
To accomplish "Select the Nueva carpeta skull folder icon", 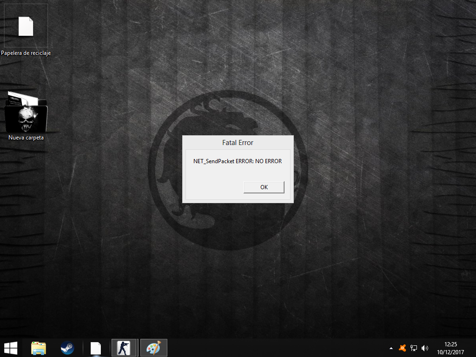I will (26, 112).
